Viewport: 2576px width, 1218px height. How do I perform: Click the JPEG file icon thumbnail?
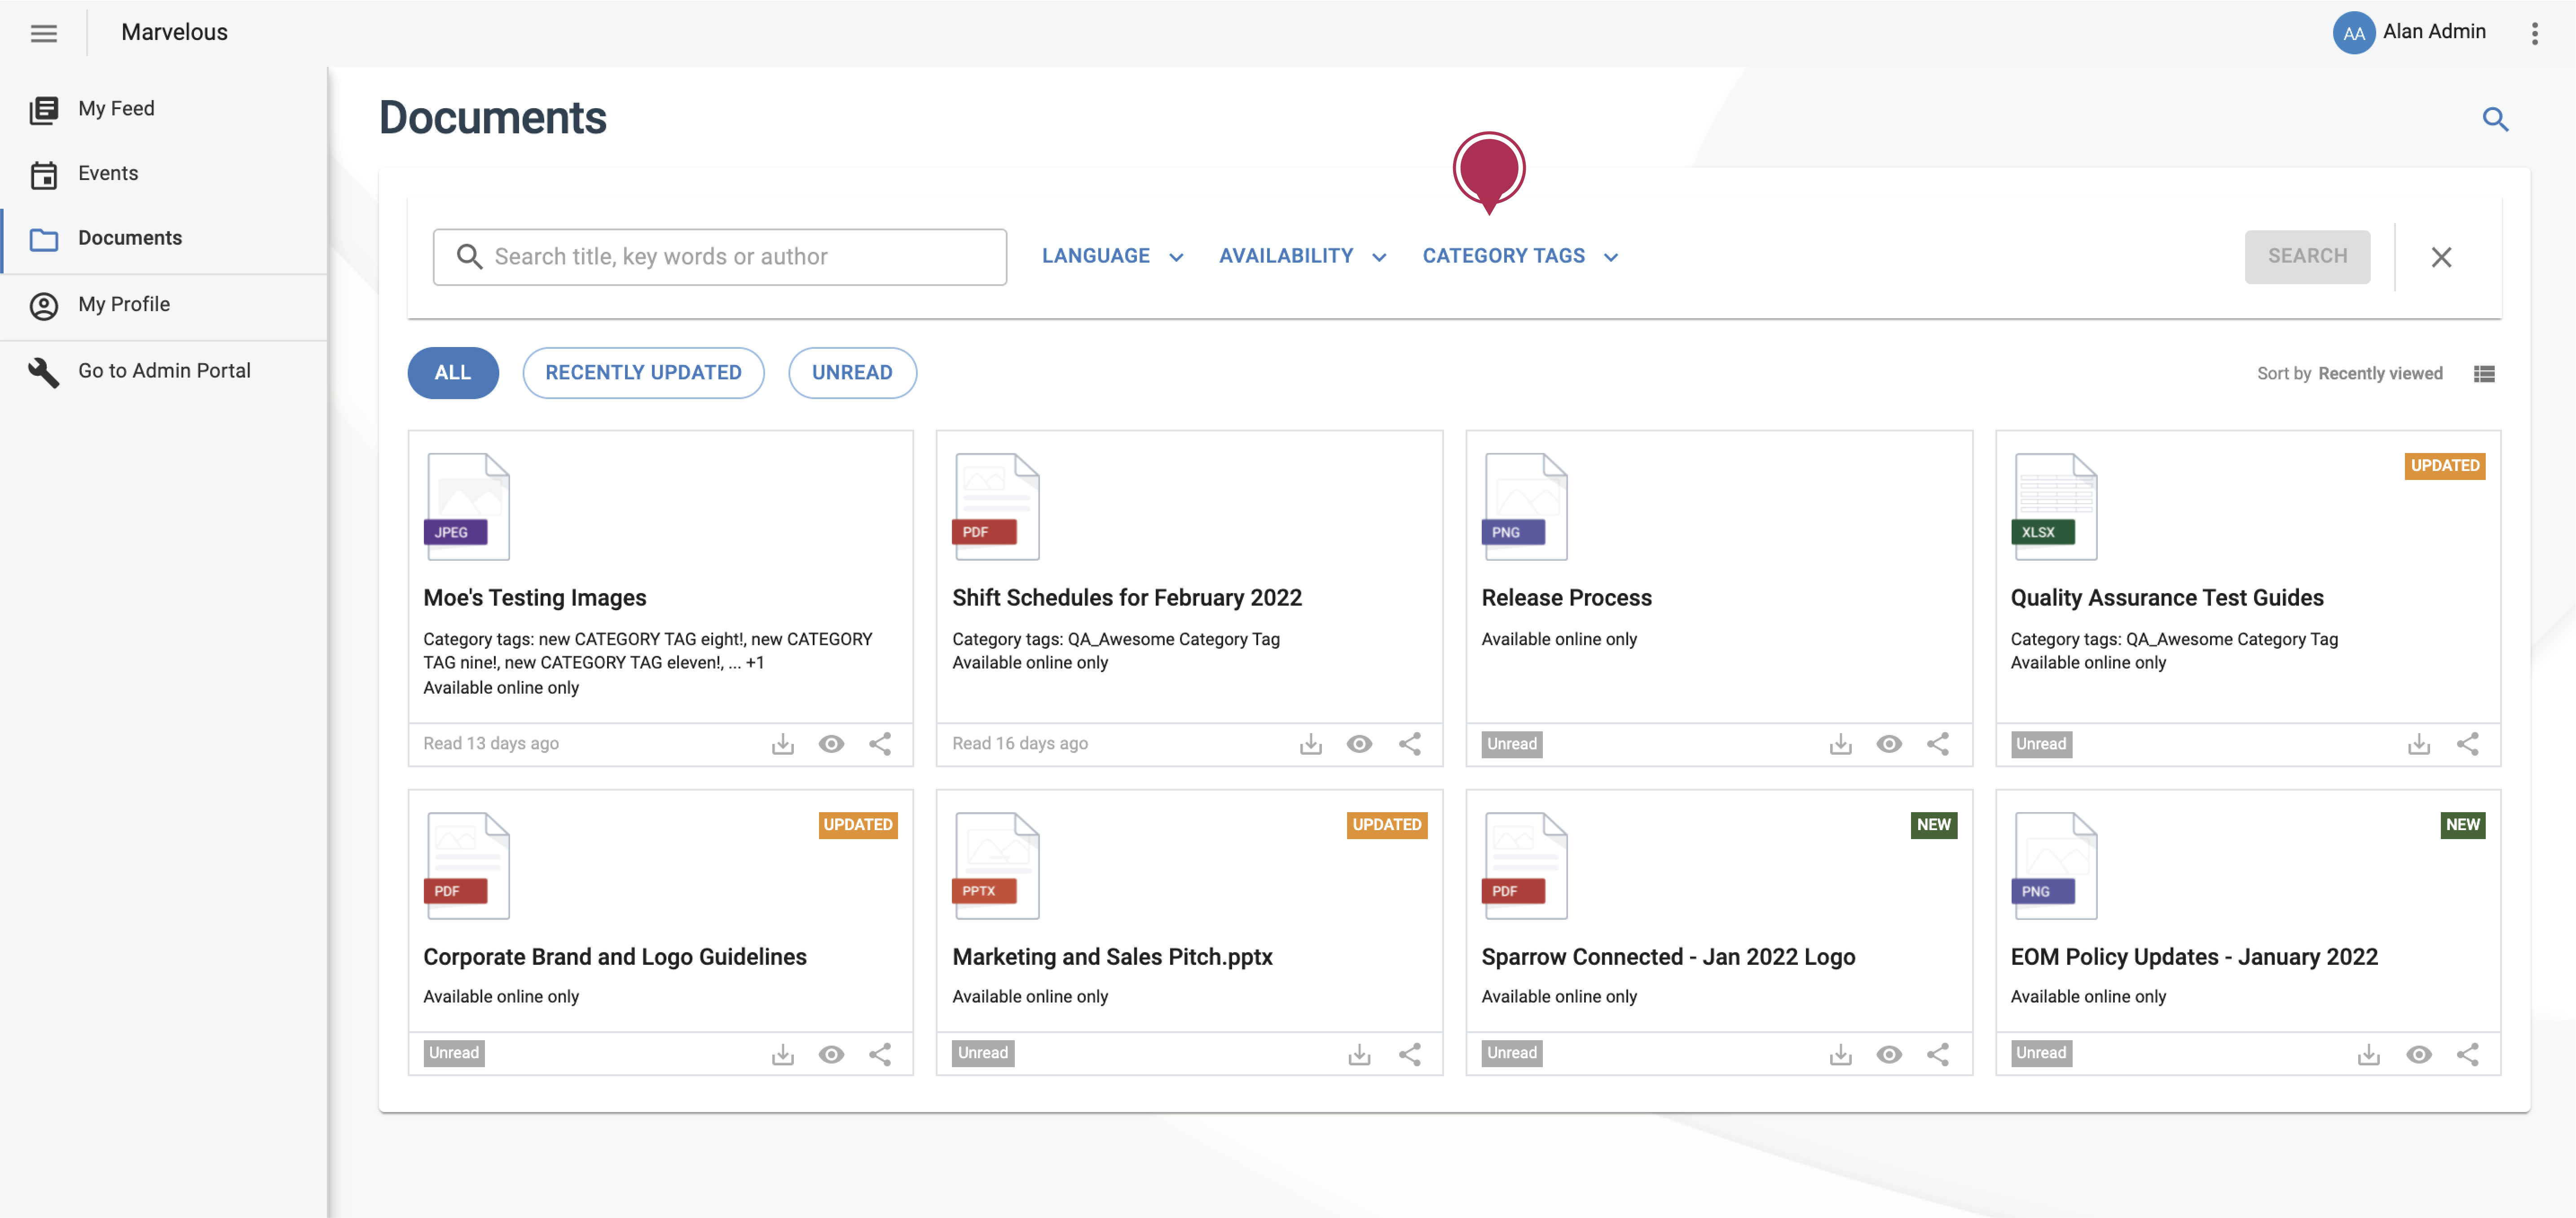click(x=467, y=506)
